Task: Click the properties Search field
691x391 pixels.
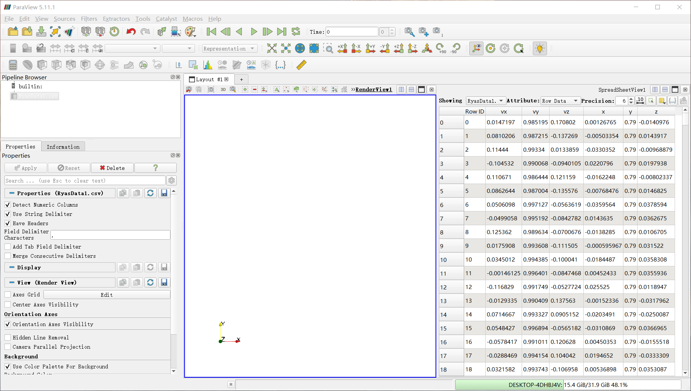Action: tap(85, 181)
